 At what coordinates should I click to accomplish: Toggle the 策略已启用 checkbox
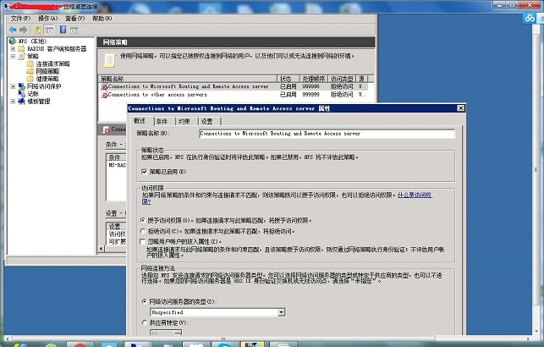[145, 171]
